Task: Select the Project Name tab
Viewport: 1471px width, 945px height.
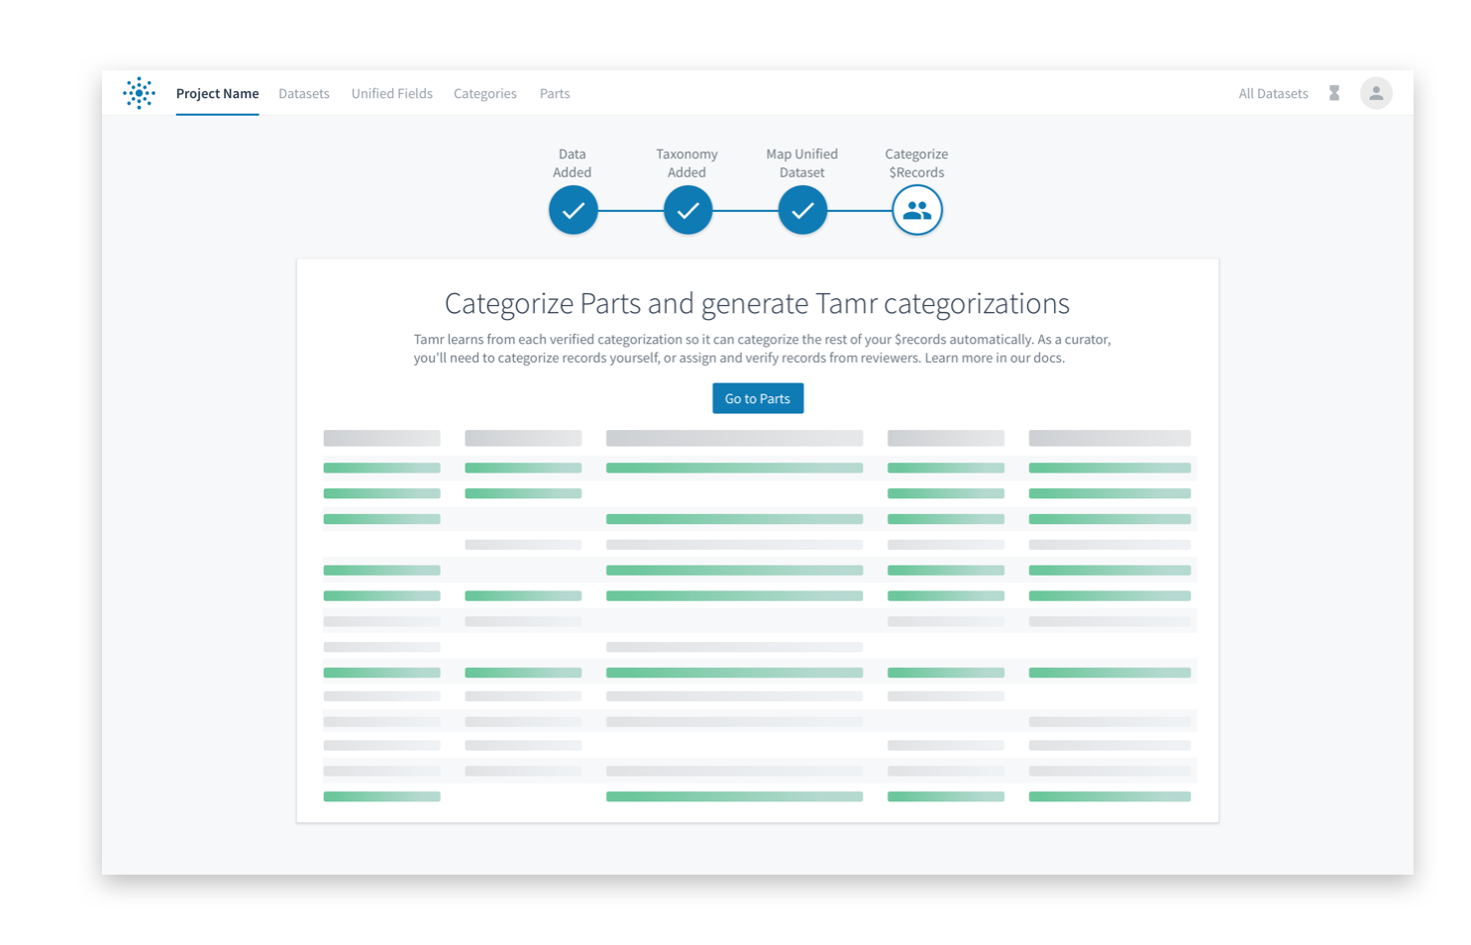Action: pos(217,93)
